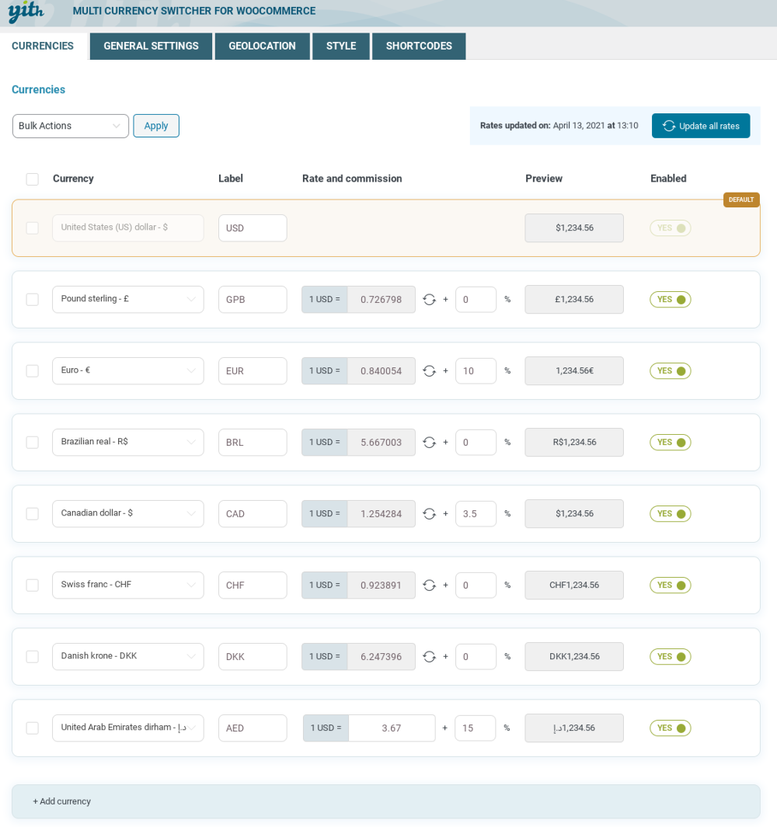Refresh the Brazilian real exchange rate

[x=429, y=443]
